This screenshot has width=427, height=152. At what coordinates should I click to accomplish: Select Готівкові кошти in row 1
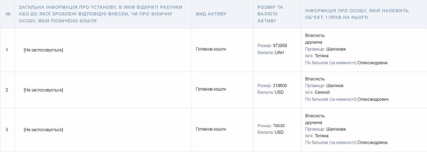(211, 49)
